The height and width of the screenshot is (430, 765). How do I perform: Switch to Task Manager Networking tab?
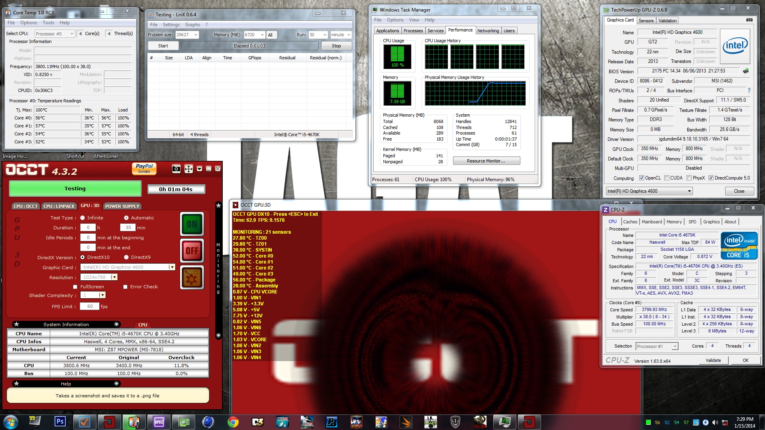tap(488, 31)
